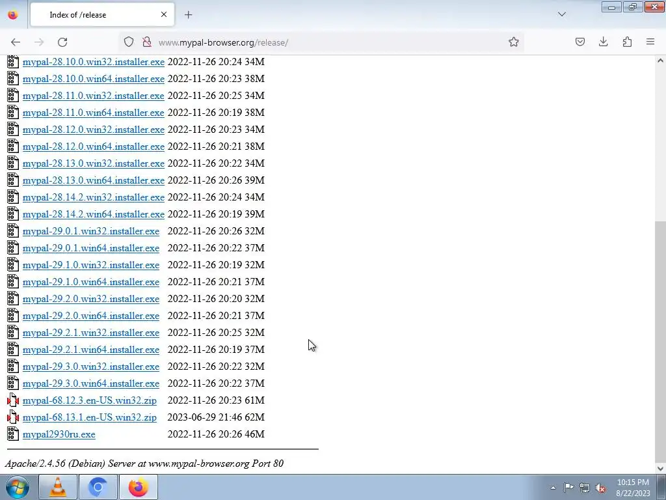666x500 pixels.
Task: Click the muted volume tray icon
Action: point(600,488)
